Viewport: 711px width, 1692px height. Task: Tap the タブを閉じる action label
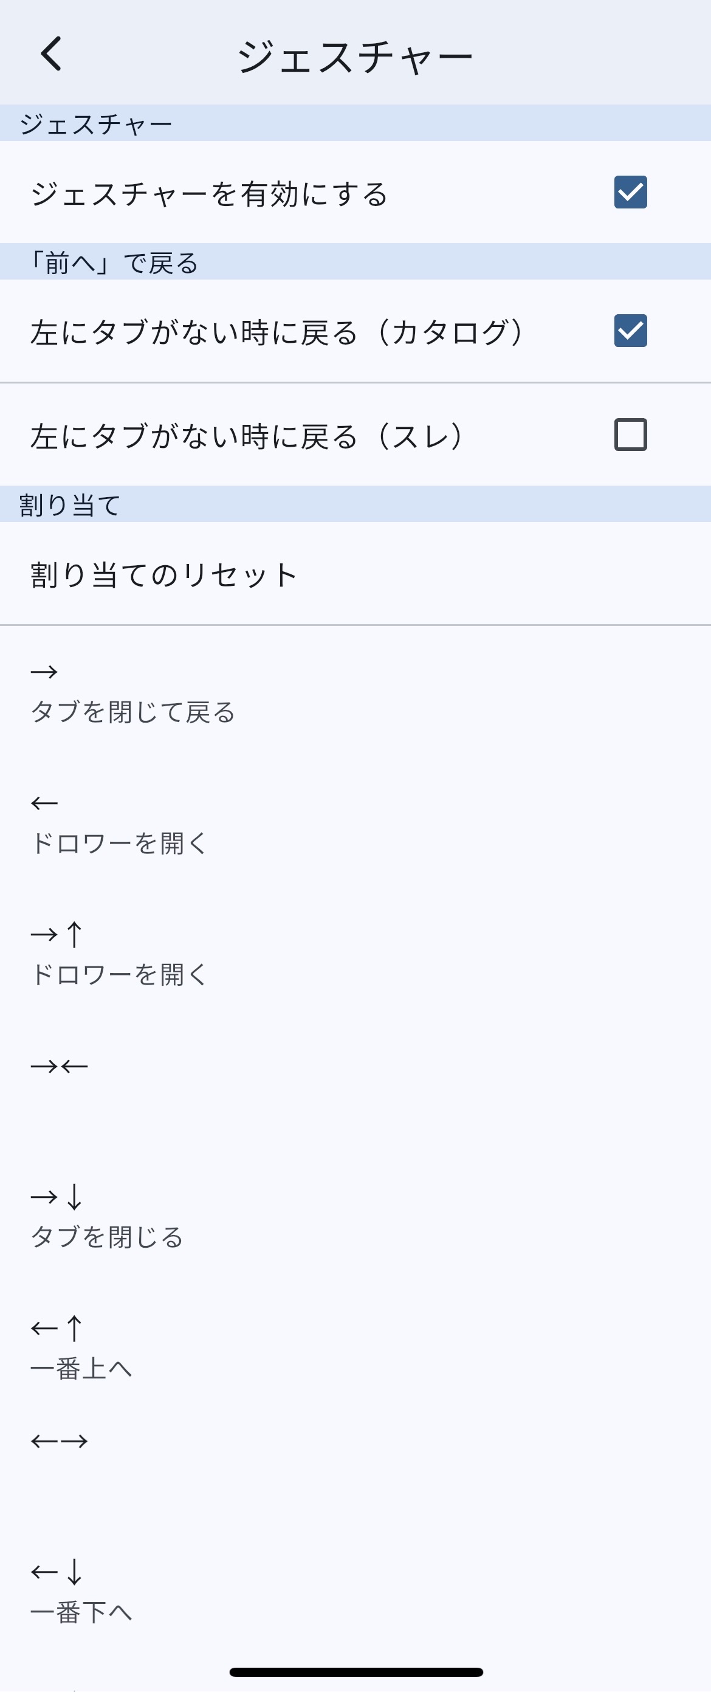107,1237
